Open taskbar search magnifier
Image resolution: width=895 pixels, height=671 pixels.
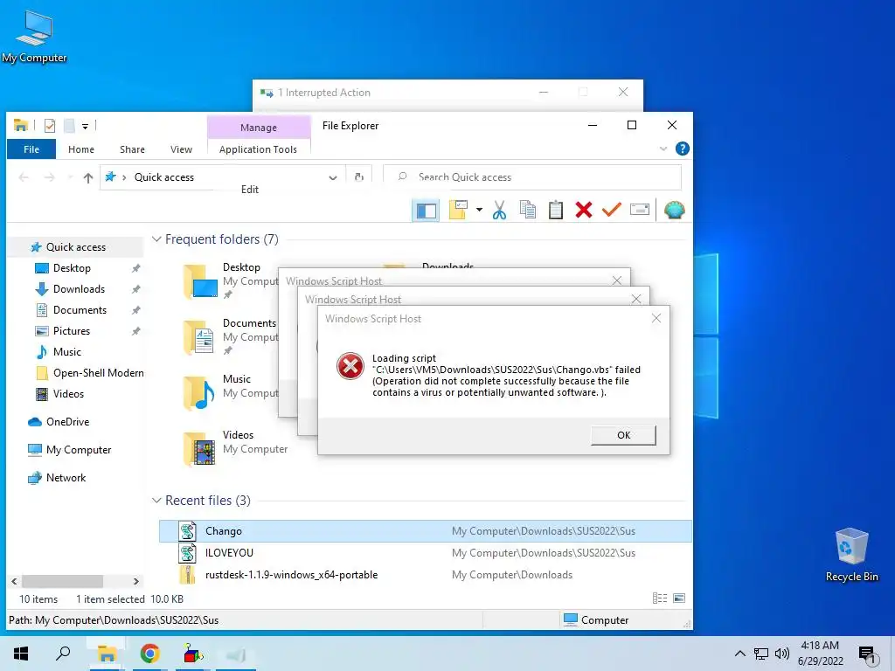pyautogui.click(x=63, y=654)
